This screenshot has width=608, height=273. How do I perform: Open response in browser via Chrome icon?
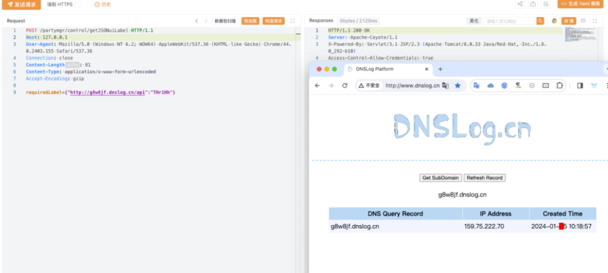555,21
